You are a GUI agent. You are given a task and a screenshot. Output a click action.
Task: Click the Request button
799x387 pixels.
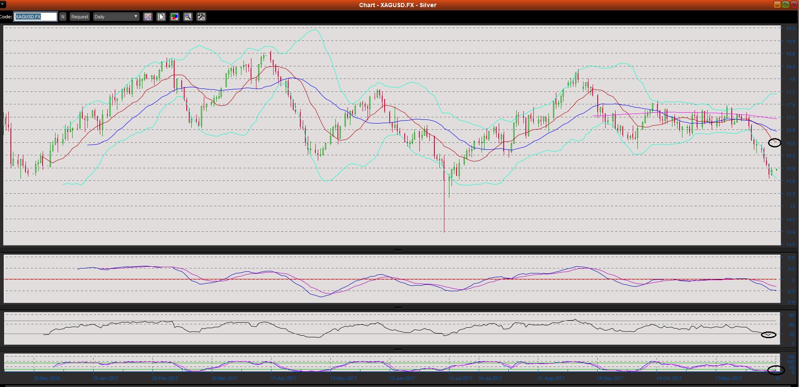[x=80, y=17]
